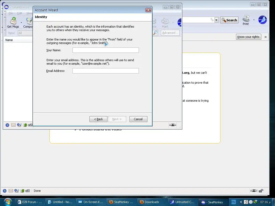This screenshot has width=275, height=206.
Task: Open Address Book from the mail window status bar
Action: coord(25,125)
